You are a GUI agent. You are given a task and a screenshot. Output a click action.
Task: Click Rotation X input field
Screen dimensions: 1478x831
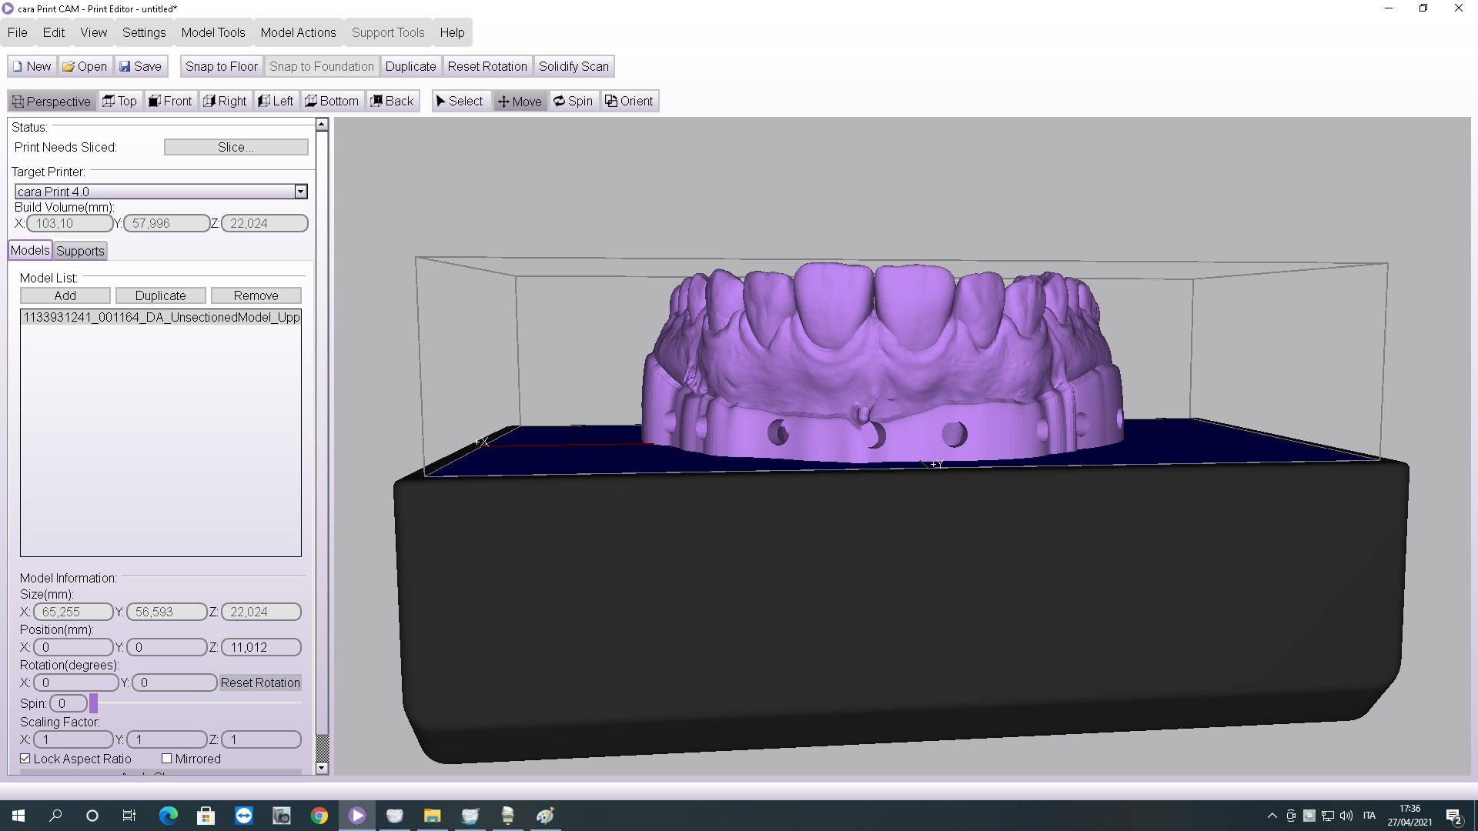coord(76,682)
